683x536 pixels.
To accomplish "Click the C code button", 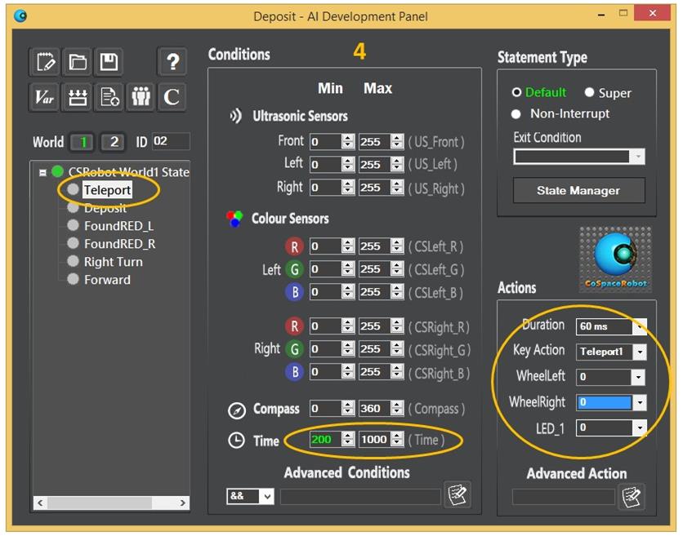I will point(172,97).
